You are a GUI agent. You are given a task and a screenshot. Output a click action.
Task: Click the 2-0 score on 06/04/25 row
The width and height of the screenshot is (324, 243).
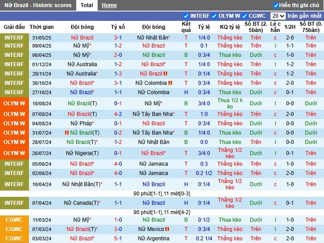tap(118, 55)
